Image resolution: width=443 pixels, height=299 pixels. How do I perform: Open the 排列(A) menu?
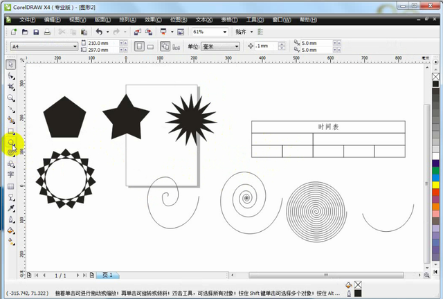click(127, 20)
